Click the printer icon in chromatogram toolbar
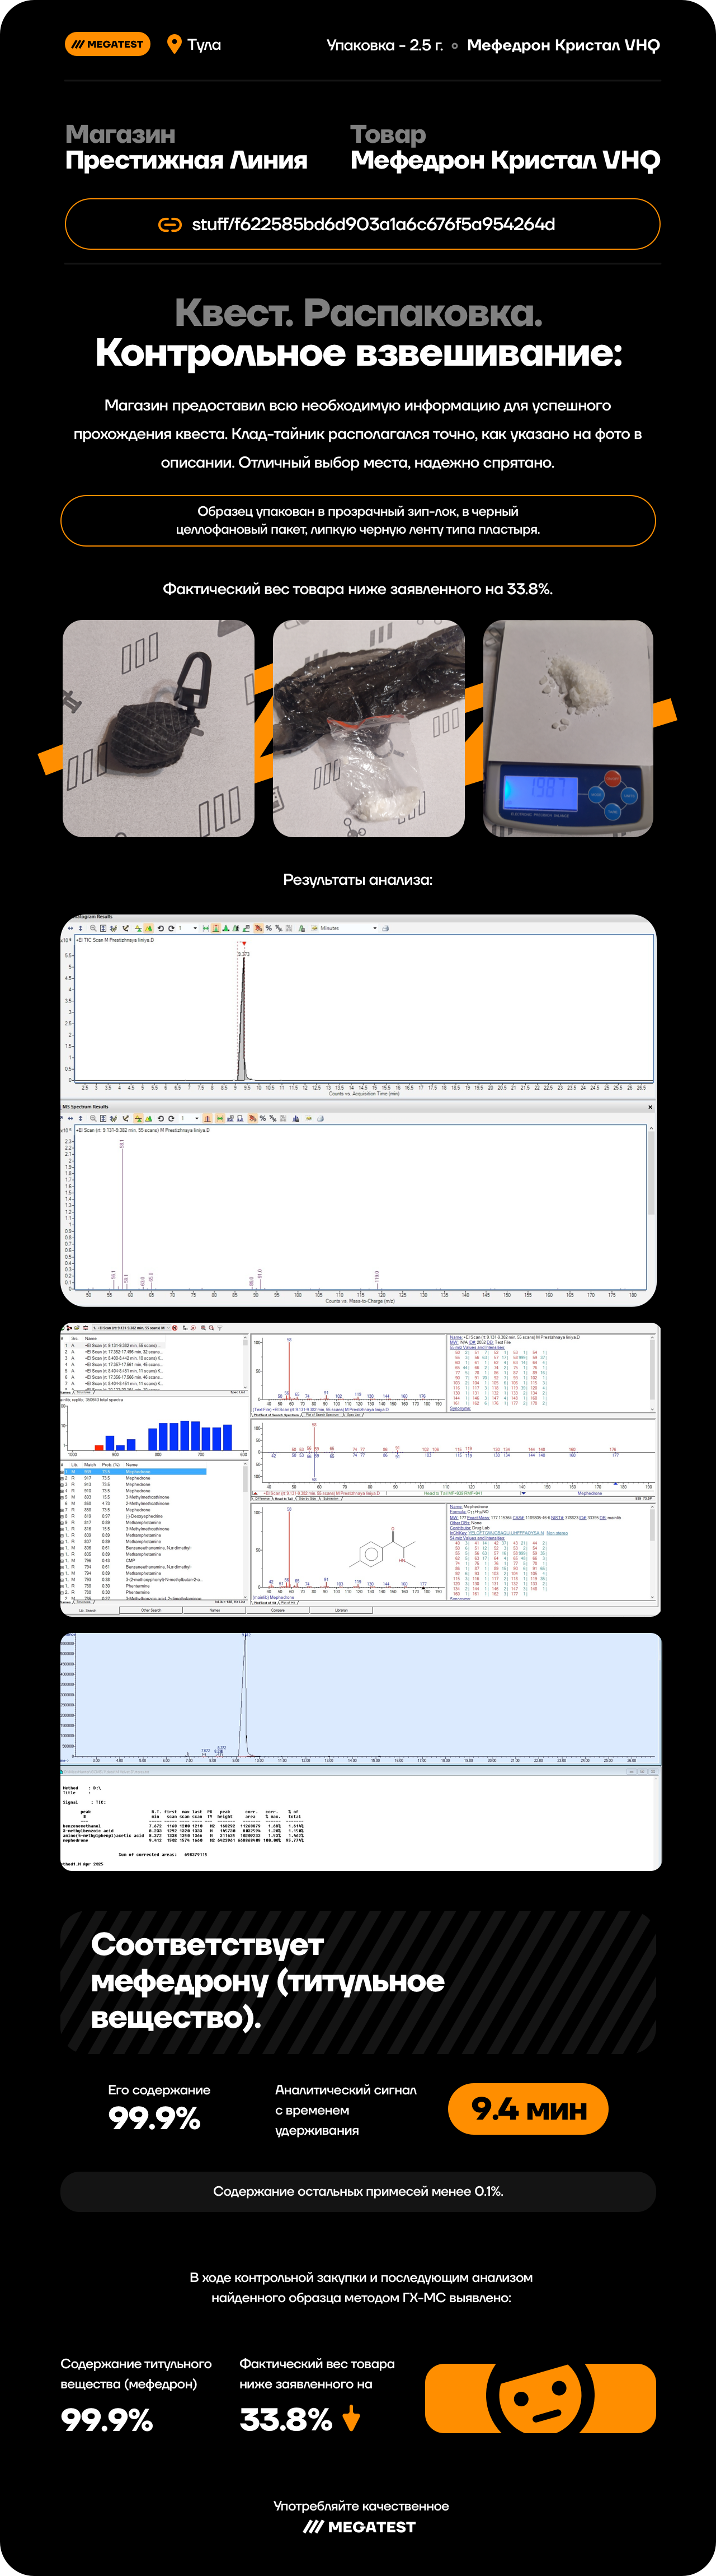The width and height of the screenshot is (716, 2576). pos(385,928)
